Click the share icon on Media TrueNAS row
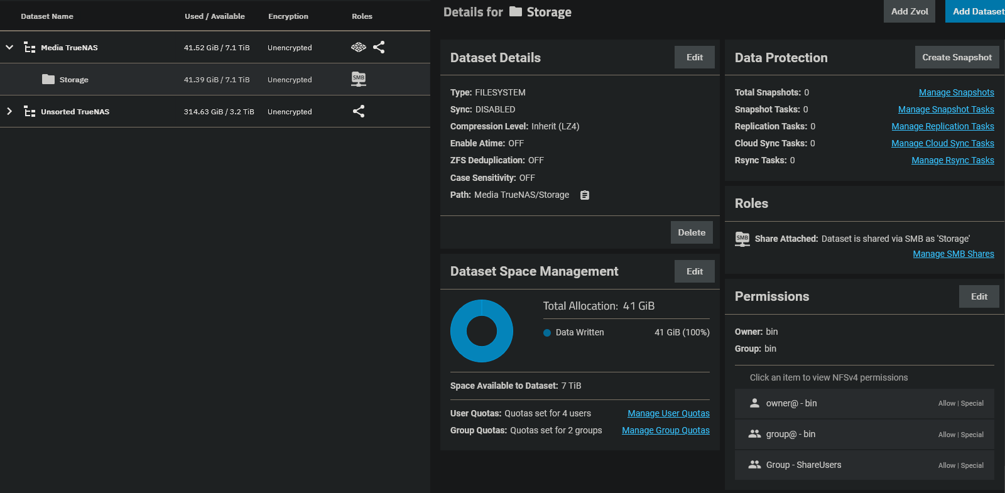This screenshot has height=493, width=1005. 379,47
